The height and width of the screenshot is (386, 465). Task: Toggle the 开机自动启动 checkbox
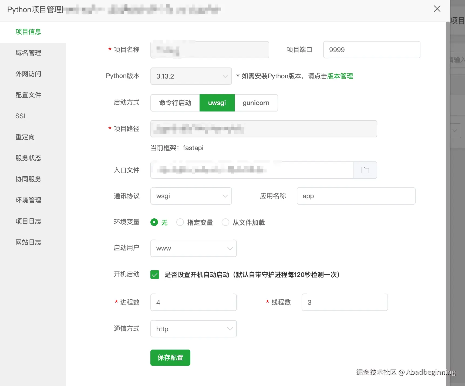[155, 275]
